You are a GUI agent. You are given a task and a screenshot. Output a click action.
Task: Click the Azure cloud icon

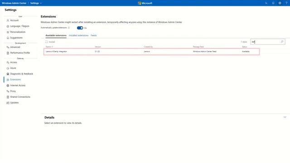(x=8, y=68)
